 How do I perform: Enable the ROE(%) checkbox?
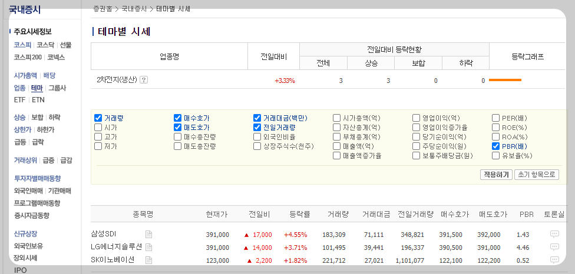(496, 128)
